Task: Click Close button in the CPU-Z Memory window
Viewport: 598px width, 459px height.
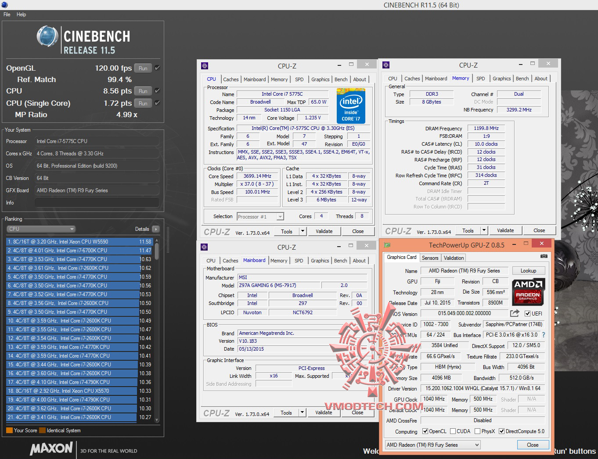Action: pos(539,230)
